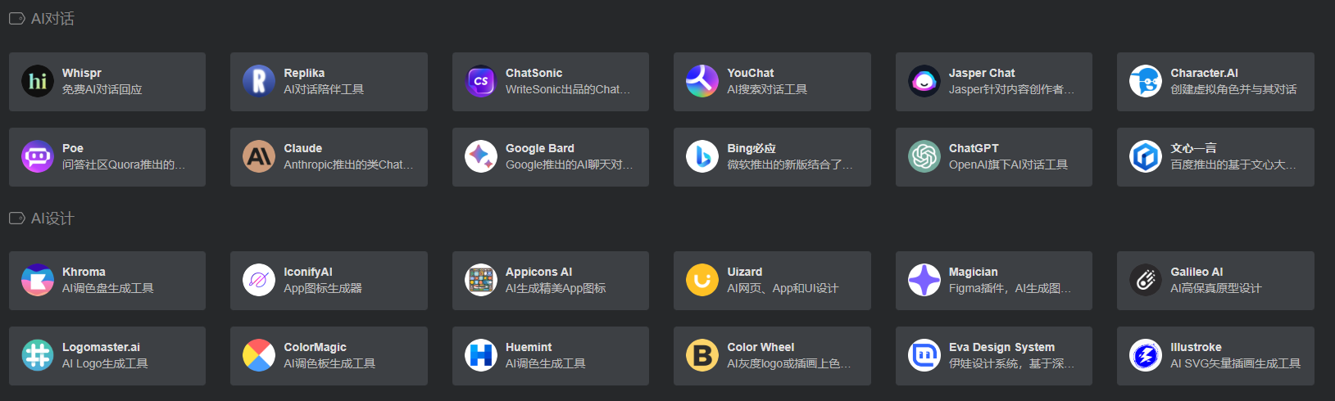The image size is (1335, 401).
Task: Open the Huemint blue H icon
Action: pos(481,356)
